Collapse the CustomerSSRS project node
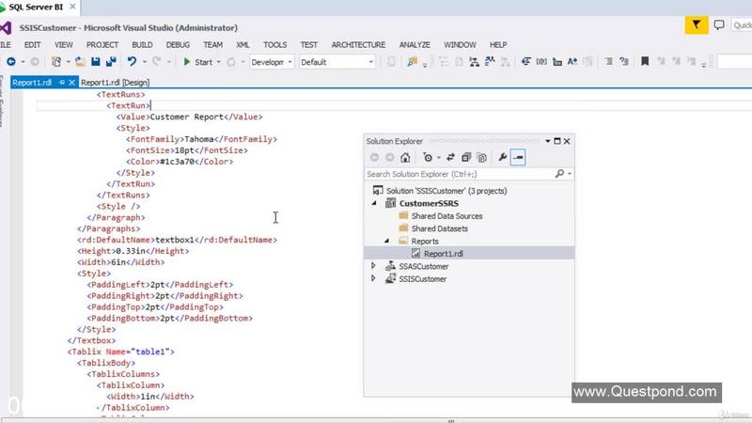752x423 pixels. pyautogui.click(x=374, y=203)
